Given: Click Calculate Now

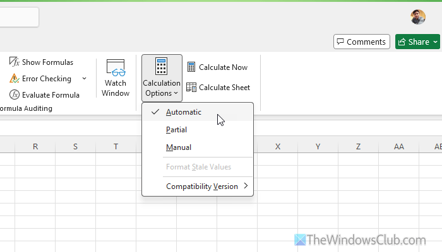Looking at the screenshot, I should [x=217, y=67].
